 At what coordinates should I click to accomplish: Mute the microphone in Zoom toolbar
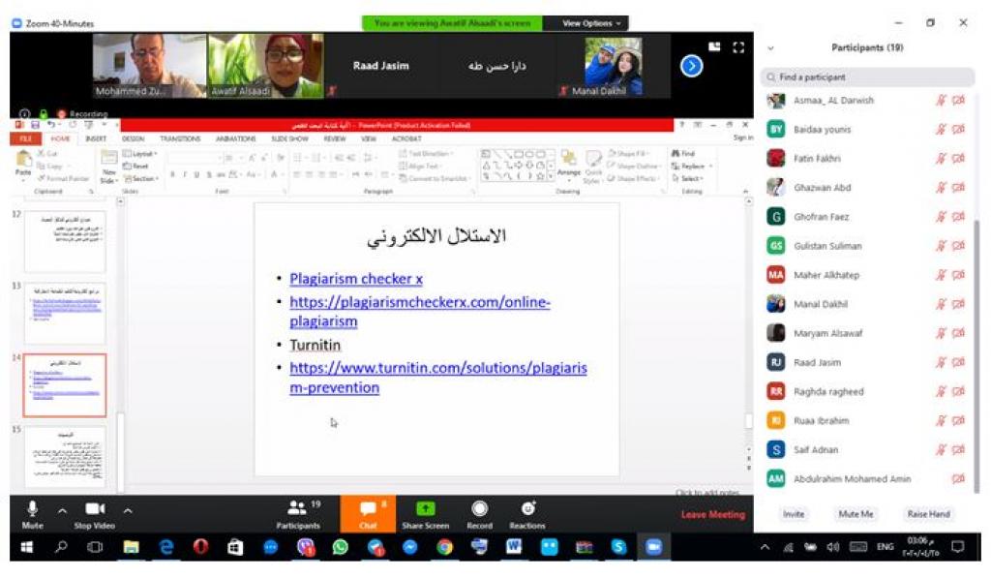32,512
